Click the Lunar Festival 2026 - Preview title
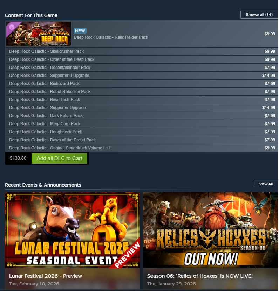 [46, 276]
